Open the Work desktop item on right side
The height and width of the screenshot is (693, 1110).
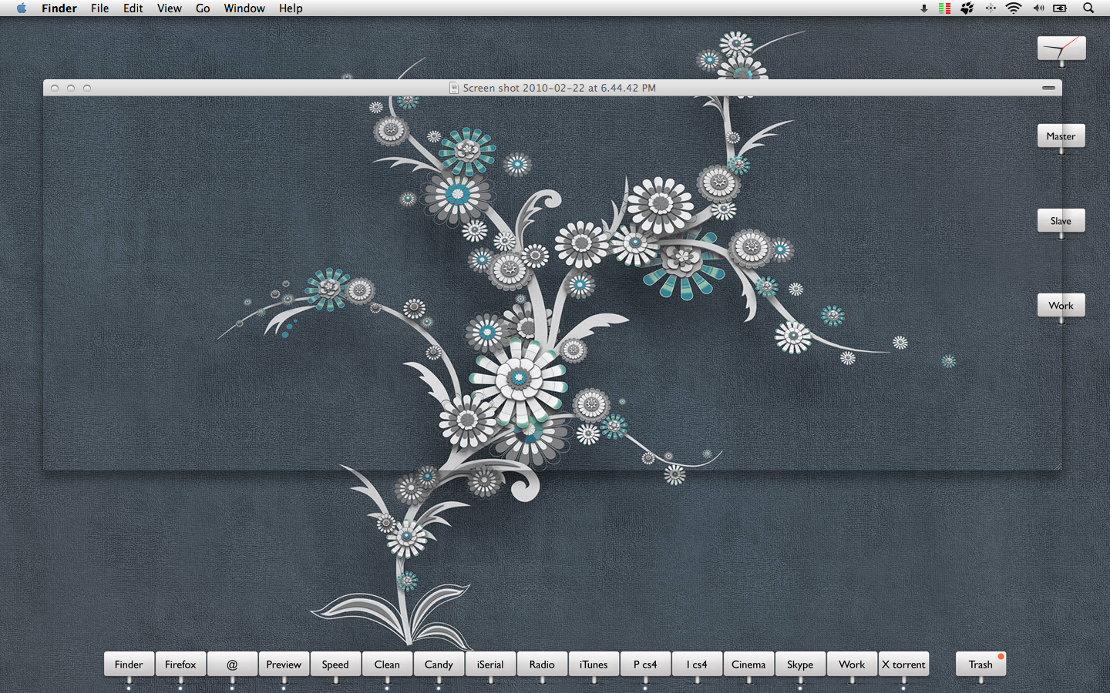(x=1061, y=306)
